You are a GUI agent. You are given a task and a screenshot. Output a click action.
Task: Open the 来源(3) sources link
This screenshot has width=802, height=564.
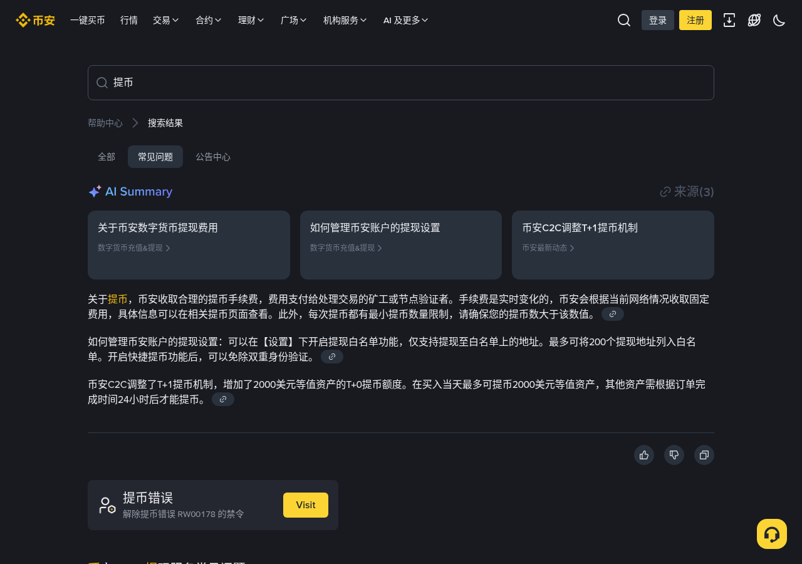coord(687,192)
